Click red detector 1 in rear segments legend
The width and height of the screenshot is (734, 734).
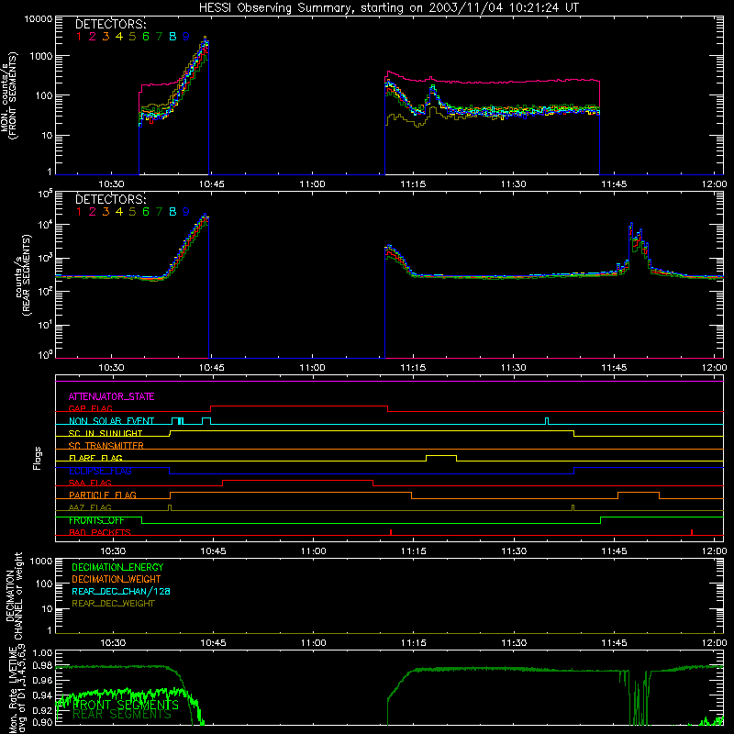pyautogui.click(x=79, y=212)
